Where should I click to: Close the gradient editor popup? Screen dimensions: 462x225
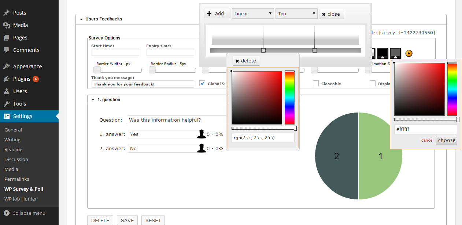click(332, 14)
